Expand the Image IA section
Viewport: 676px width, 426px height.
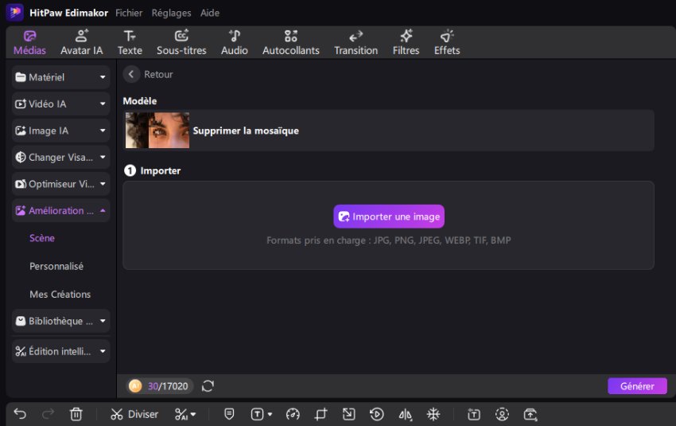coord(60,131)
